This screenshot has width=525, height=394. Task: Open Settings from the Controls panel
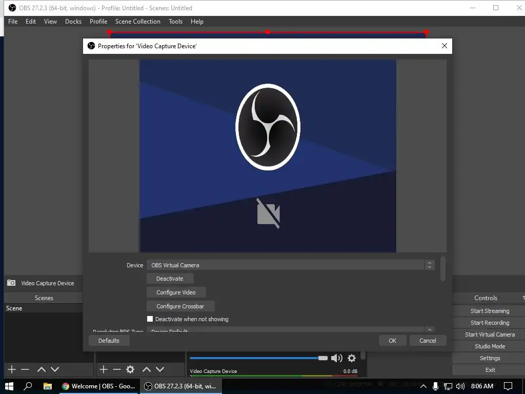pyautogui.click(x=490, y=358)
